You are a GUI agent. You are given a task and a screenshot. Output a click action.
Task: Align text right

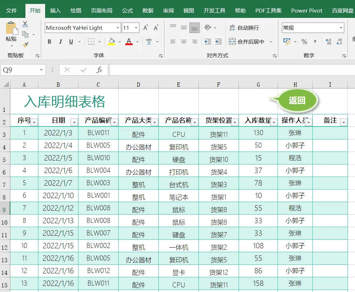pyautogui.click(x=195, y=42)
